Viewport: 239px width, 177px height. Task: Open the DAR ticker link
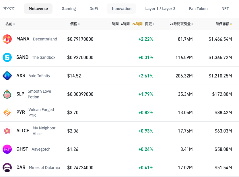click(x=21, y=168)
